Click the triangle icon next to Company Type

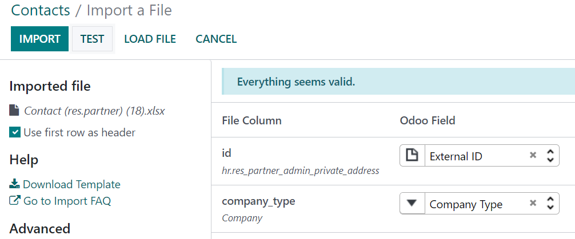click(x=412, y=203)
